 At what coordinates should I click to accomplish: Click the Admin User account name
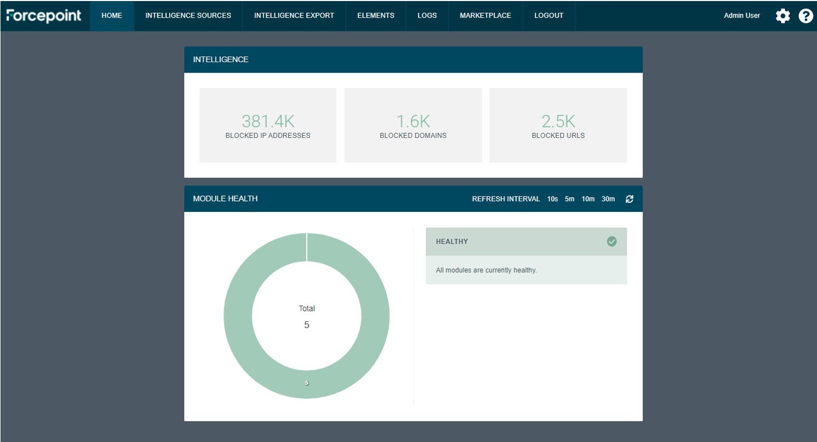pos(741,16)
